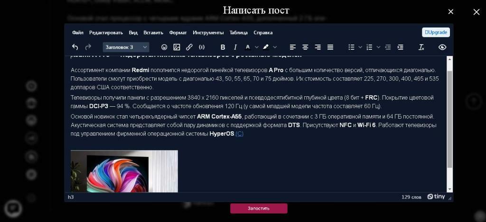This screenshot has height=222, width=486.
Task: Open the tiny logo link
Action: click(x=436, y=196)
